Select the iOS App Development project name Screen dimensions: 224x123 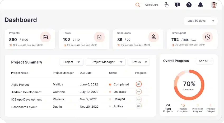27,99
